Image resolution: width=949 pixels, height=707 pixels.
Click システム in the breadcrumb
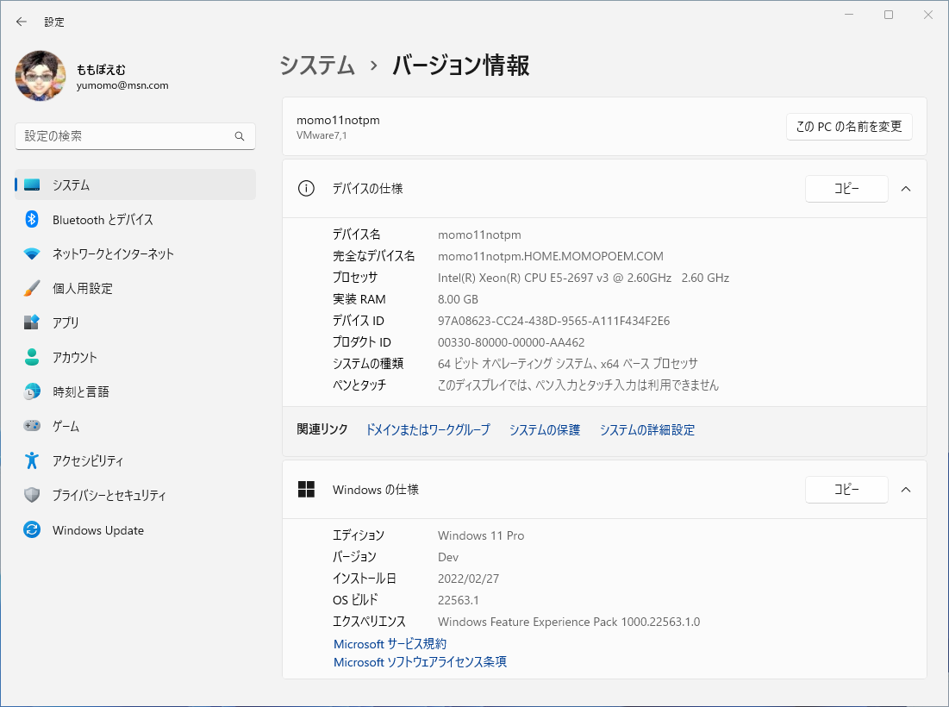[x=317, y=66]
